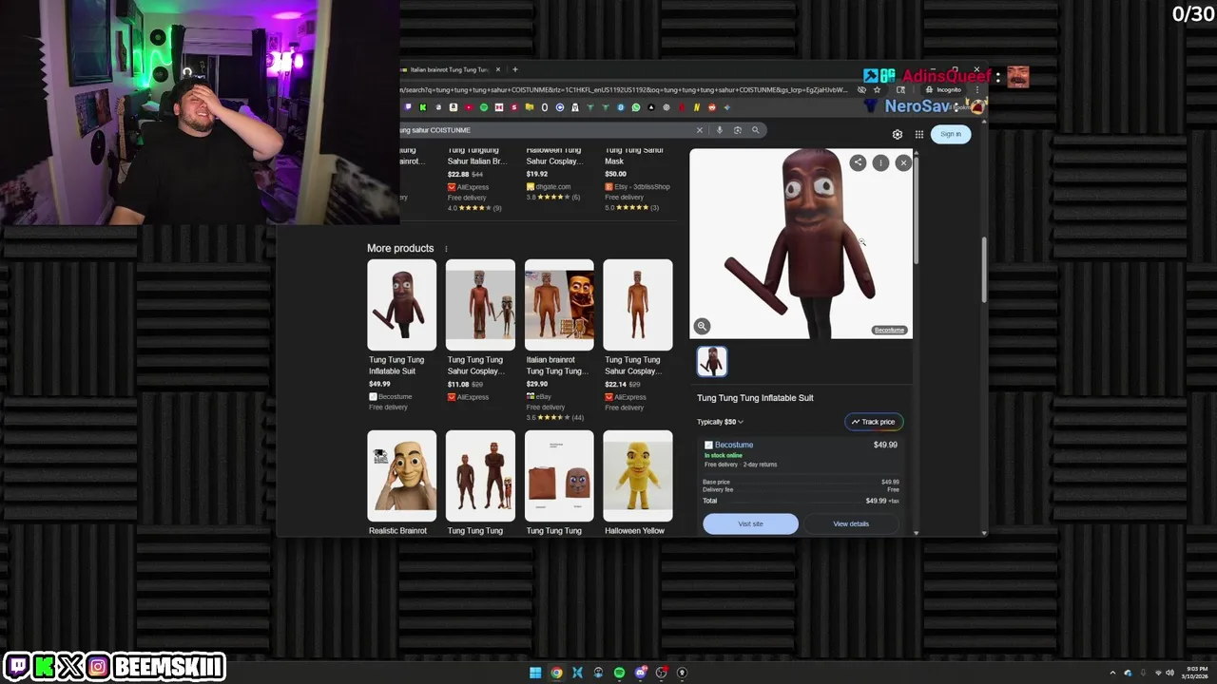The image size is (1217, 684).
Task: Open the Becostume seller link
Action: [x=734, y=445]
